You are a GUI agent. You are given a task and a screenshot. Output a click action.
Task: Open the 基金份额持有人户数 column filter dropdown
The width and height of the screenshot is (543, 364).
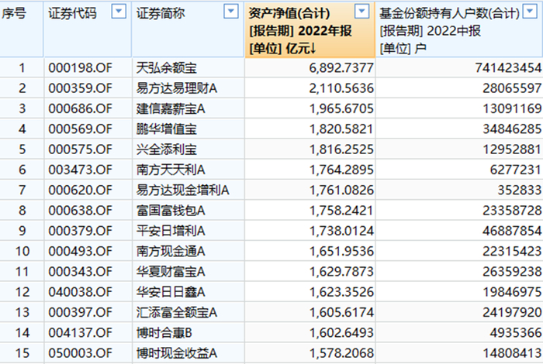(530, 12)
